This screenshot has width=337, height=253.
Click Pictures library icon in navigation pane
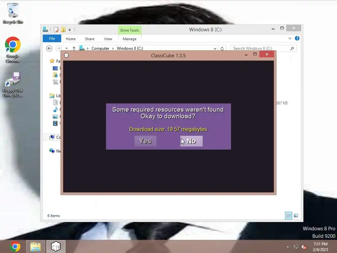tap(55, 117)
